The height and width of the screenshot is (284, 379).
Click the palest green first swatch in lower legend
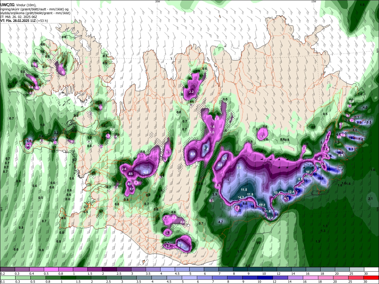click(8, 277)
